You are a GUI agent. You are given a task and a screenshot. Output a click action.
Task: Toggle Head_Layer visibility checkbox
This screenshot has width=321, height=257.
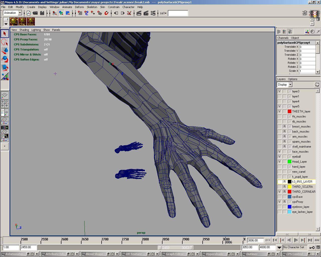279,162
